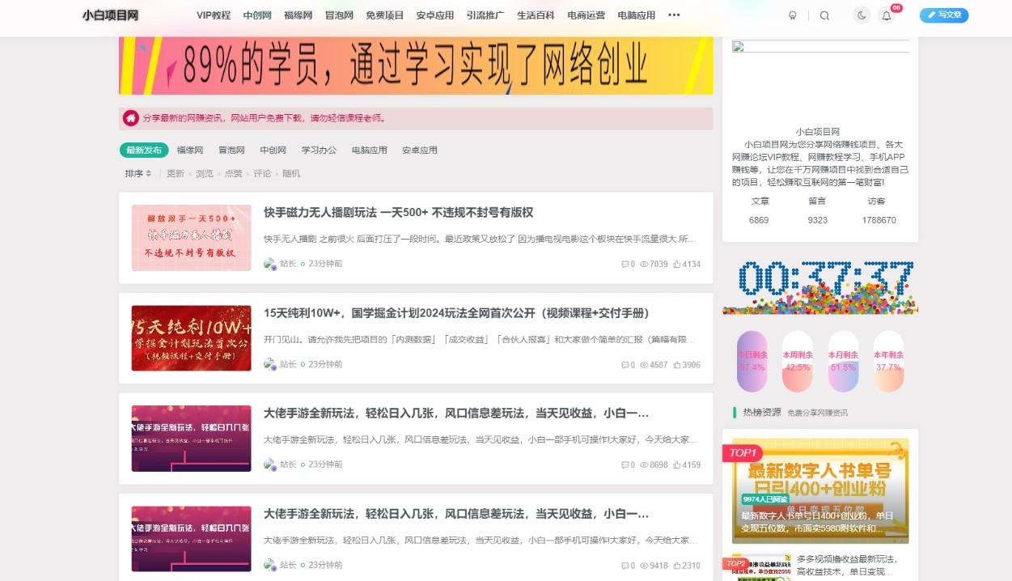
Task: Open the 快手磁力无人播剧玩法 article title
Action: 398,213
